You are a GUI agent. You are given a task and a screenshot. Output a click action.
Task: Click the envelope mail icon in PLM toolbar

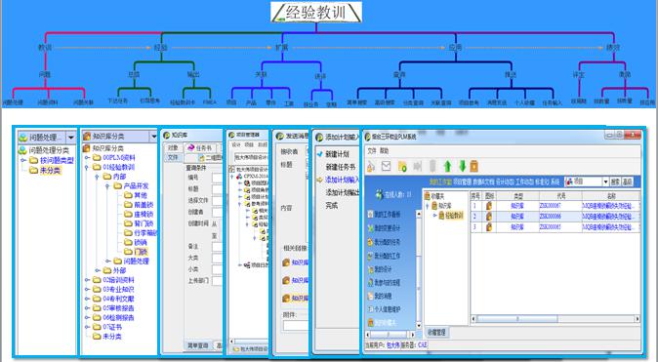point(386,166)
